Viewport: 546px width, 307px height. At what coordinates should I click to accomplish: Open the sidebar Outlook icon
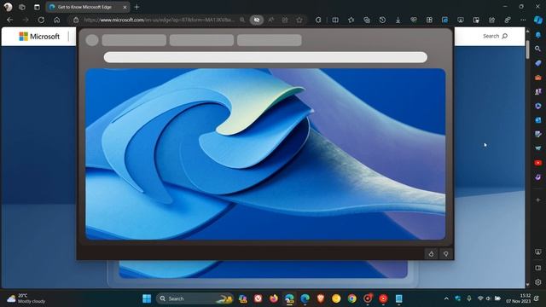[x=538, y=120]
